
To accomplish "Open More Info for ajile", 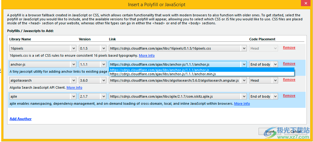I will coord(242,103).
